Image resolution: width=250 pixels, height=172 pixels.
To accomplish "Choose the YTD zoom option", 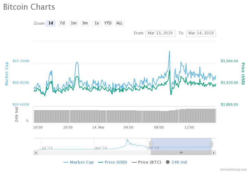I will pos(108,23).
